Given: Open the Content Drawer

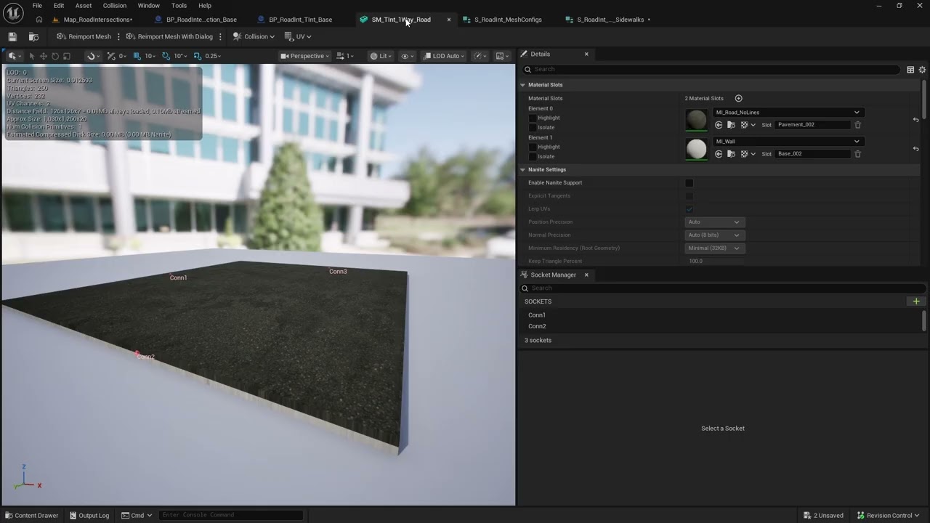Looking at the screenshot, I should point(31,516).
